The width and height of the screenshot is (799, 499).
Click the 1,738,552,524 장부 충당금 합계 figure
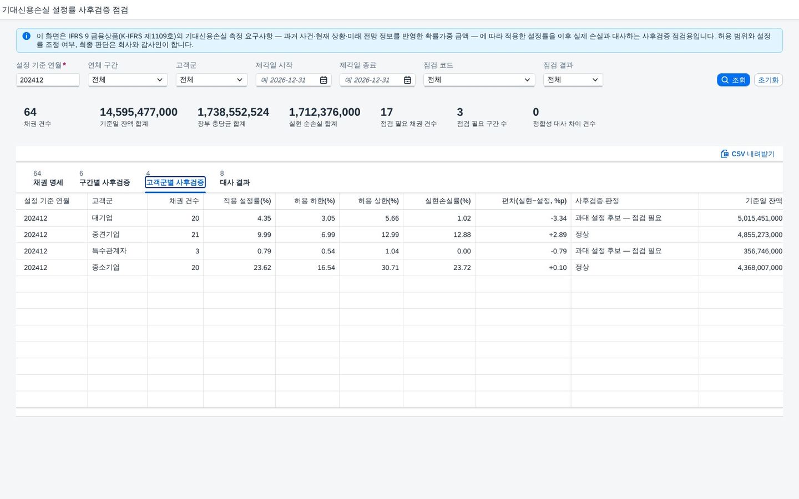(x=233, y=112)
